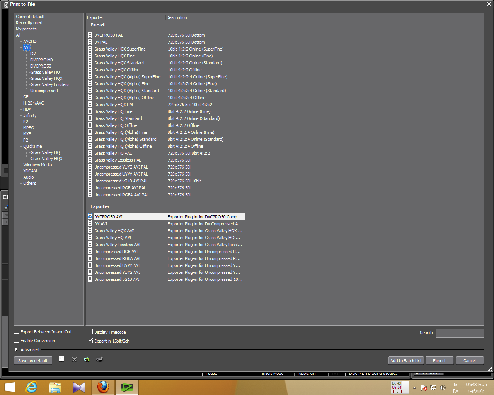Click film icon beside Grass Valley HQX AVI
This screenshot has width=494, height=395.
(x=90, y=231)
